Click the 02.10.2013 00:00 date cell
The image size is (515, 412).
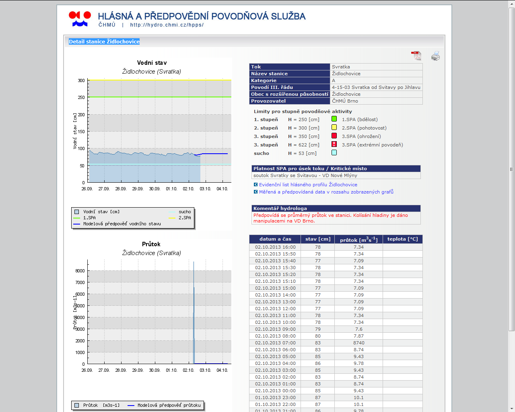coord(275,391)
